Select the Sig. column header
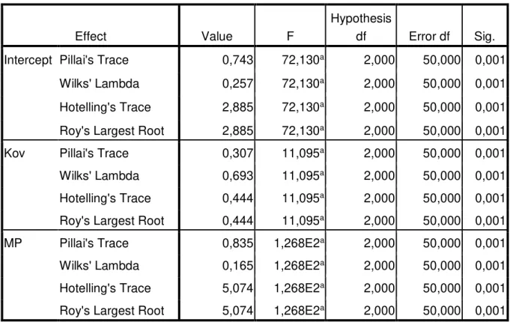 pyautogui.click(x=485, y=37)
